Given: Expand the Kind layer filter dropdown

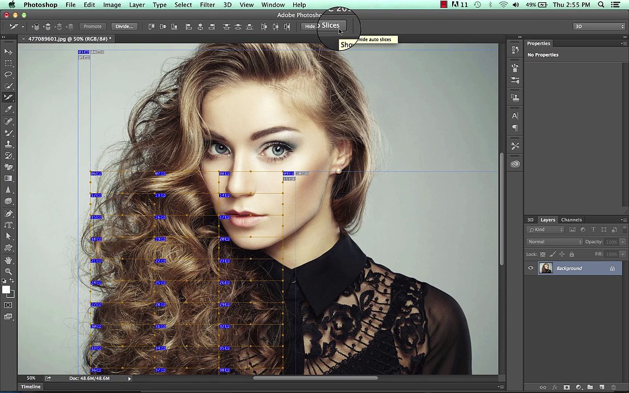Looking at the screenshot, I should (x=545, y=230).
